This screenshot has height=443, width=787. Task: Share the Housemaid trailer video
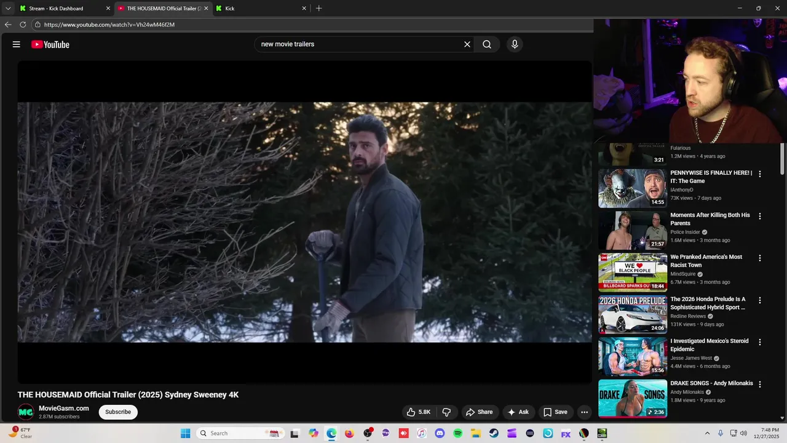479,412
